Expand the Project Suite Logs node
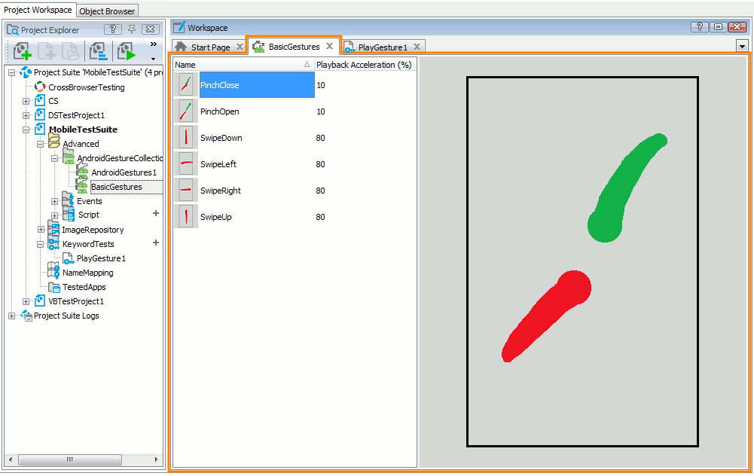 click(11, 316)
